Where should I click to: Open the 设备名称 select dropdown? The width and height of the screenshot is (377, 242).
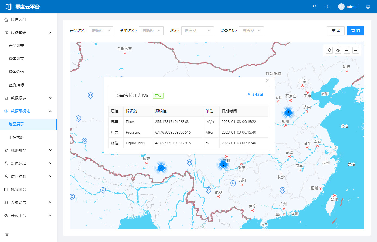[x=251, y=31]
